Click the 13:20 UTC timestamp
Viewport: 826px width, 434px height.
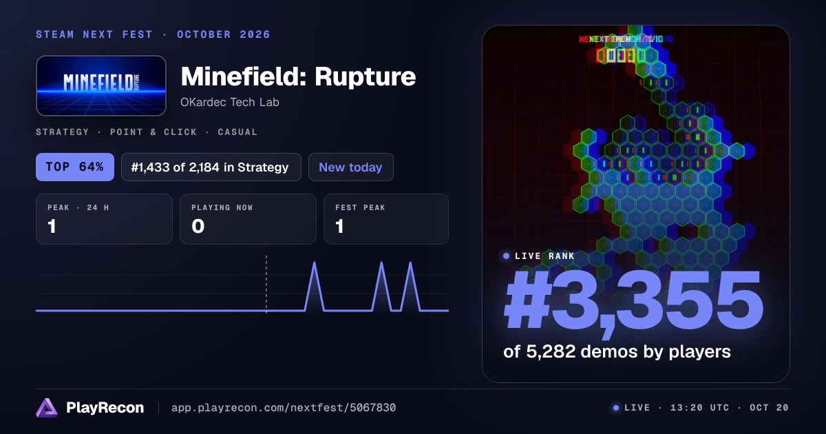click(x=699, y=408)
